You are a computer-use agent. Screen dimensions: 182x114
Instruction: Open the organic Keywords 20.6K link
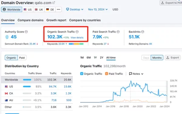pos(62,44)
